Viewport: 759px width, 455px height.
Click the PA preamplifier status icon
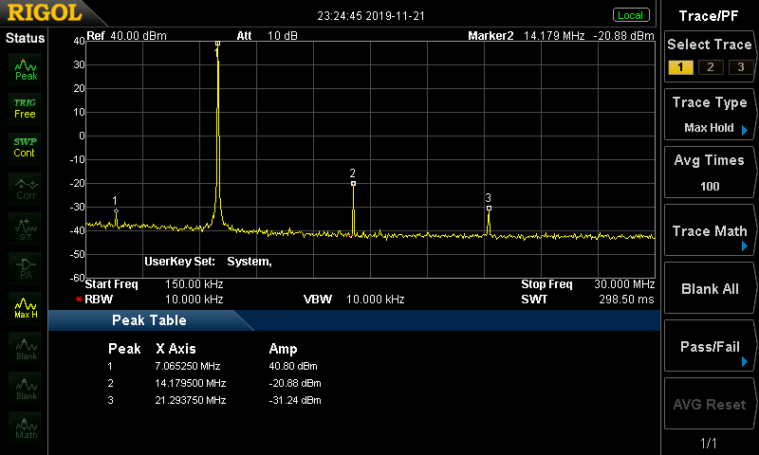tap(26, 267)
